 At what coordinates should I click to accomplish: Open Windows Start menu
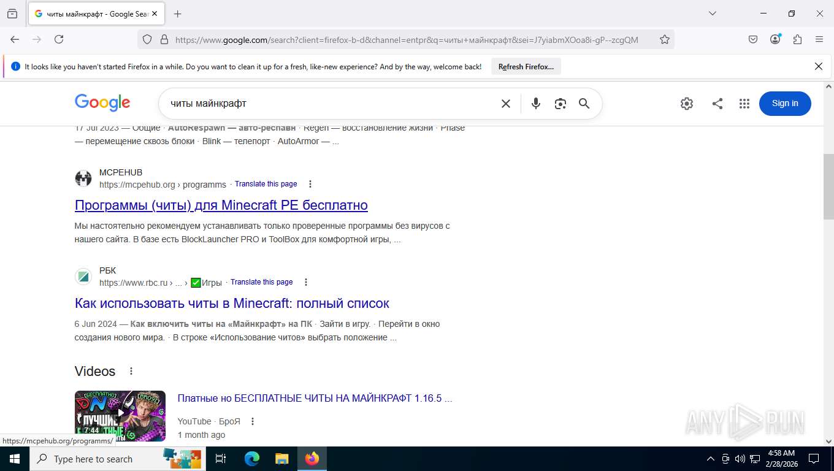[x=14, y=459]
